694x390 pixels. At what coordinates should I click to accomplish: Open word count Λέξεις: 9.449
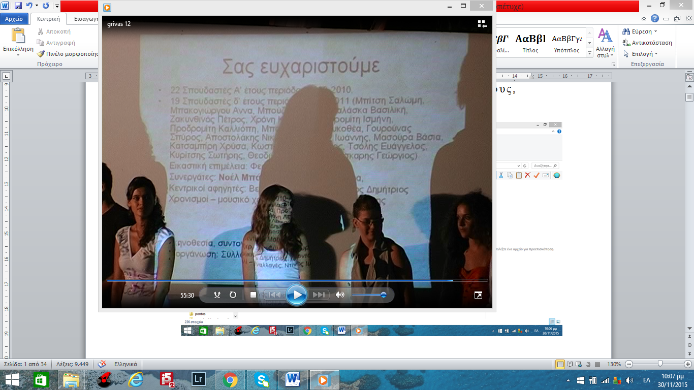(x=72, y=364)
